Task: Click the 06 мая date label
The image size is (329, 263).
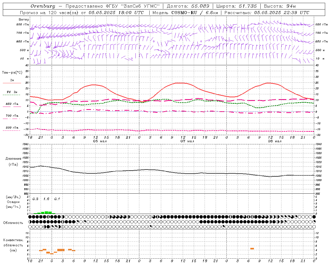Action: coord(100,141)
